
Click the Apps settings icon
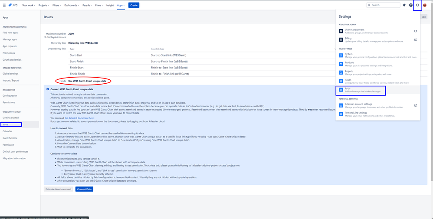pyautogui.click(x=341, y=90)
